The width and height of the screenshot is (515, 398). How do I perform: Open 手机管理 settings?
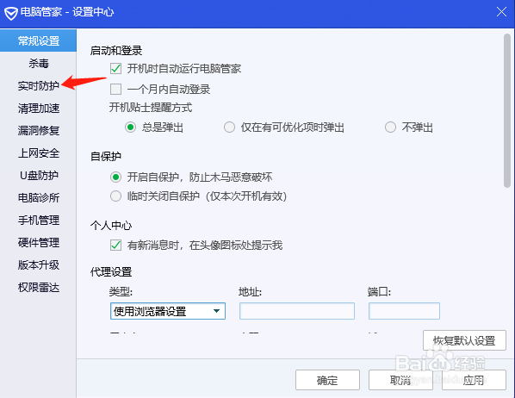pyautogui.click(x=39, y=220)
